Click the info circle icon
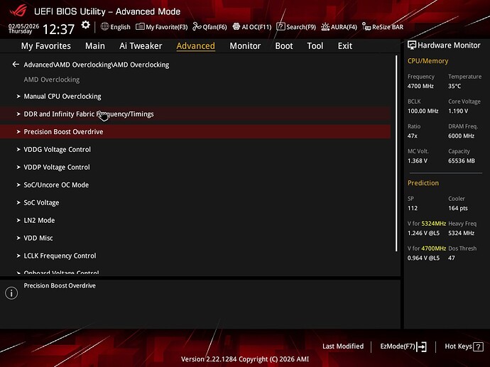Image resolution: width=490 pixels, height=367 pixels. [11, 293]
